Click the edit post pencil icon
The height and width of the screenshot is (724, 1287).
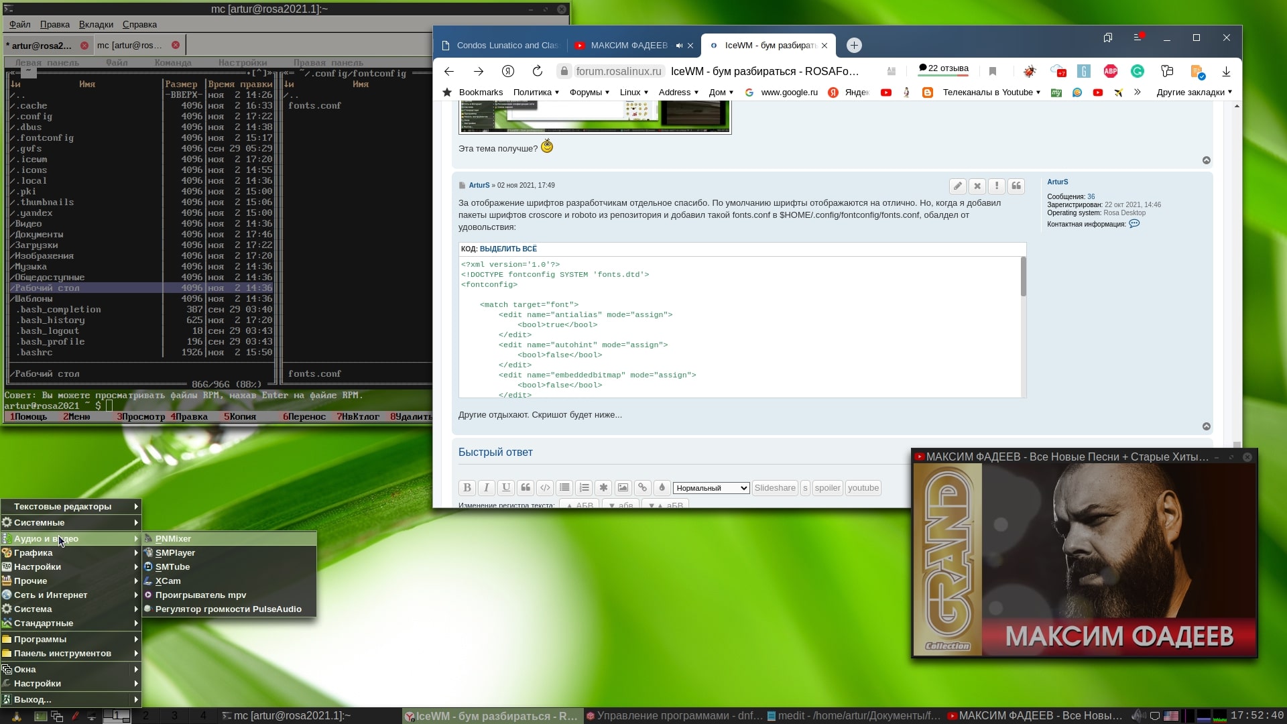point(957,186)
